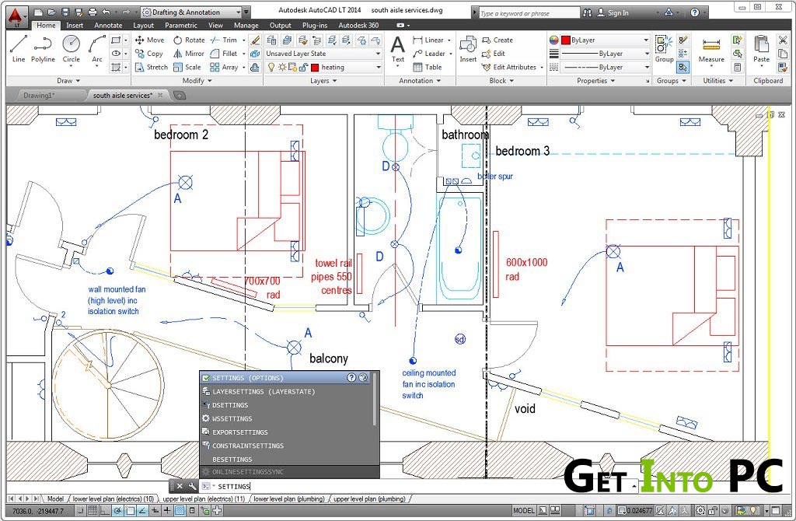Choose the Mirror tool
The width and height of the screenshot is (796, 521).
188,54
